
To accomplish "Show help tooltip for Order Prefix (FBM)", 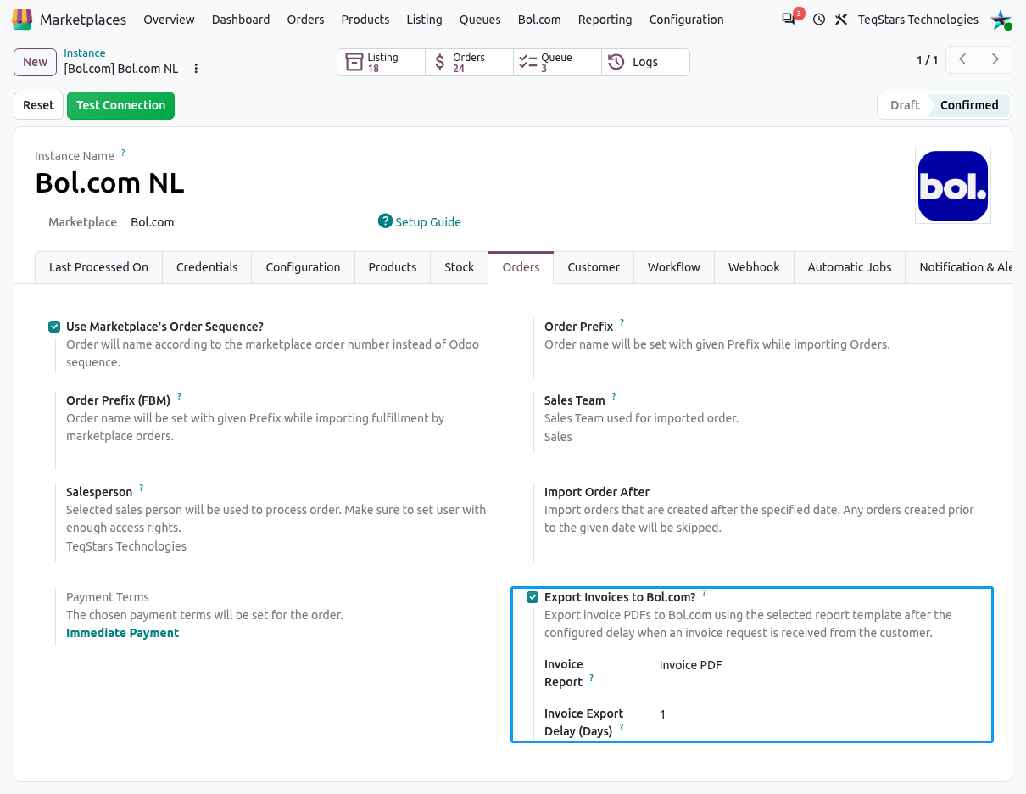I will coord(180,396).
